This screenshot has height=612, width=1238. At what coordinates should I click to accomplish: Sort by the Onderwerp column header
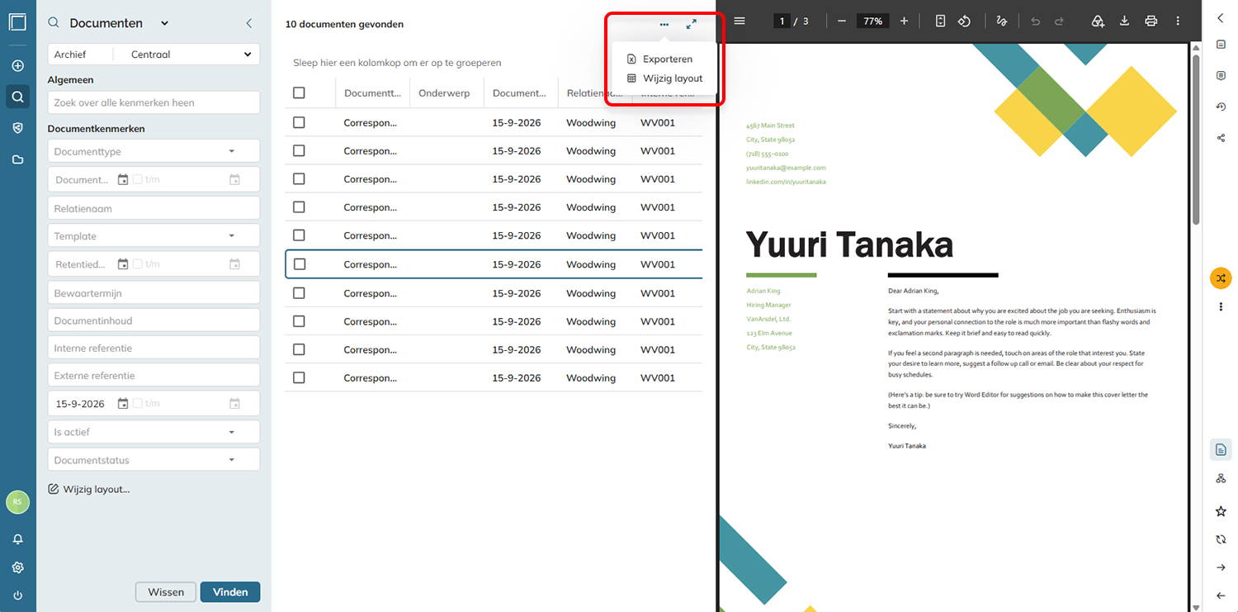444,93
